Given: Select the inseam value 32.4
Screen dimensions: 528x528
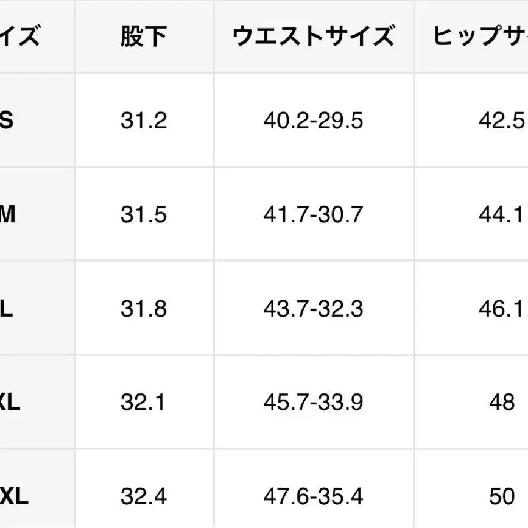Looking at the screenshot, I should (144, 497).
